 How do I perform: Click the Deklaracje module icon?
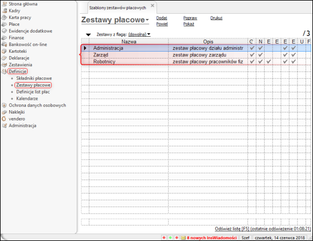click(x=4, y=58)
